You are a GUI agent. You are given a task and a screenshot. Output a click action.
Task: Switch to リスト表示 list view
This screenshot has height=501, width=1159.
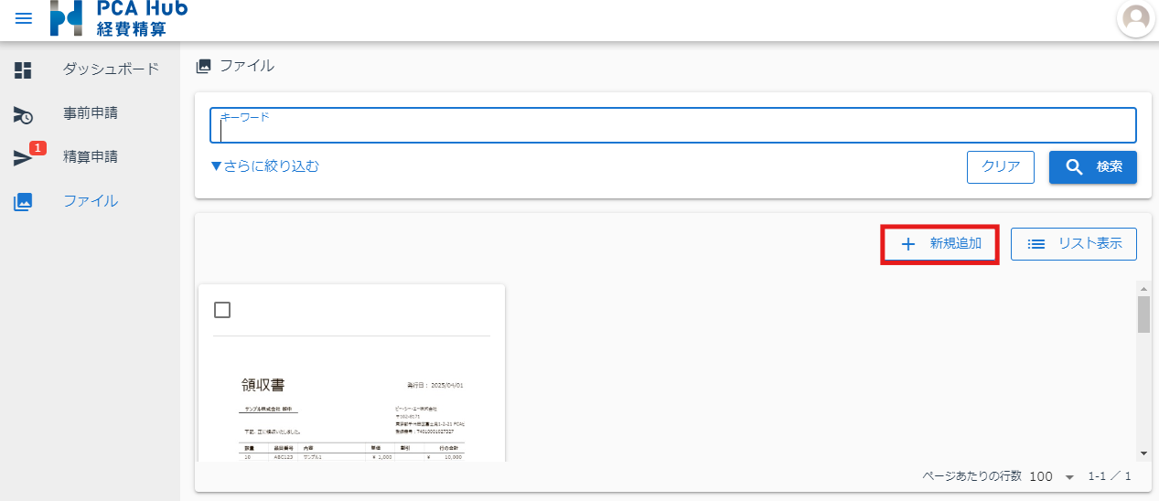click(x=1074, y=244)
